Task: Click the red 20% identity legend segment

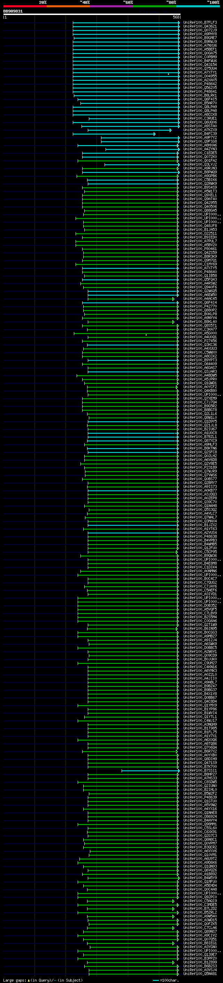Action: [25, 6]
